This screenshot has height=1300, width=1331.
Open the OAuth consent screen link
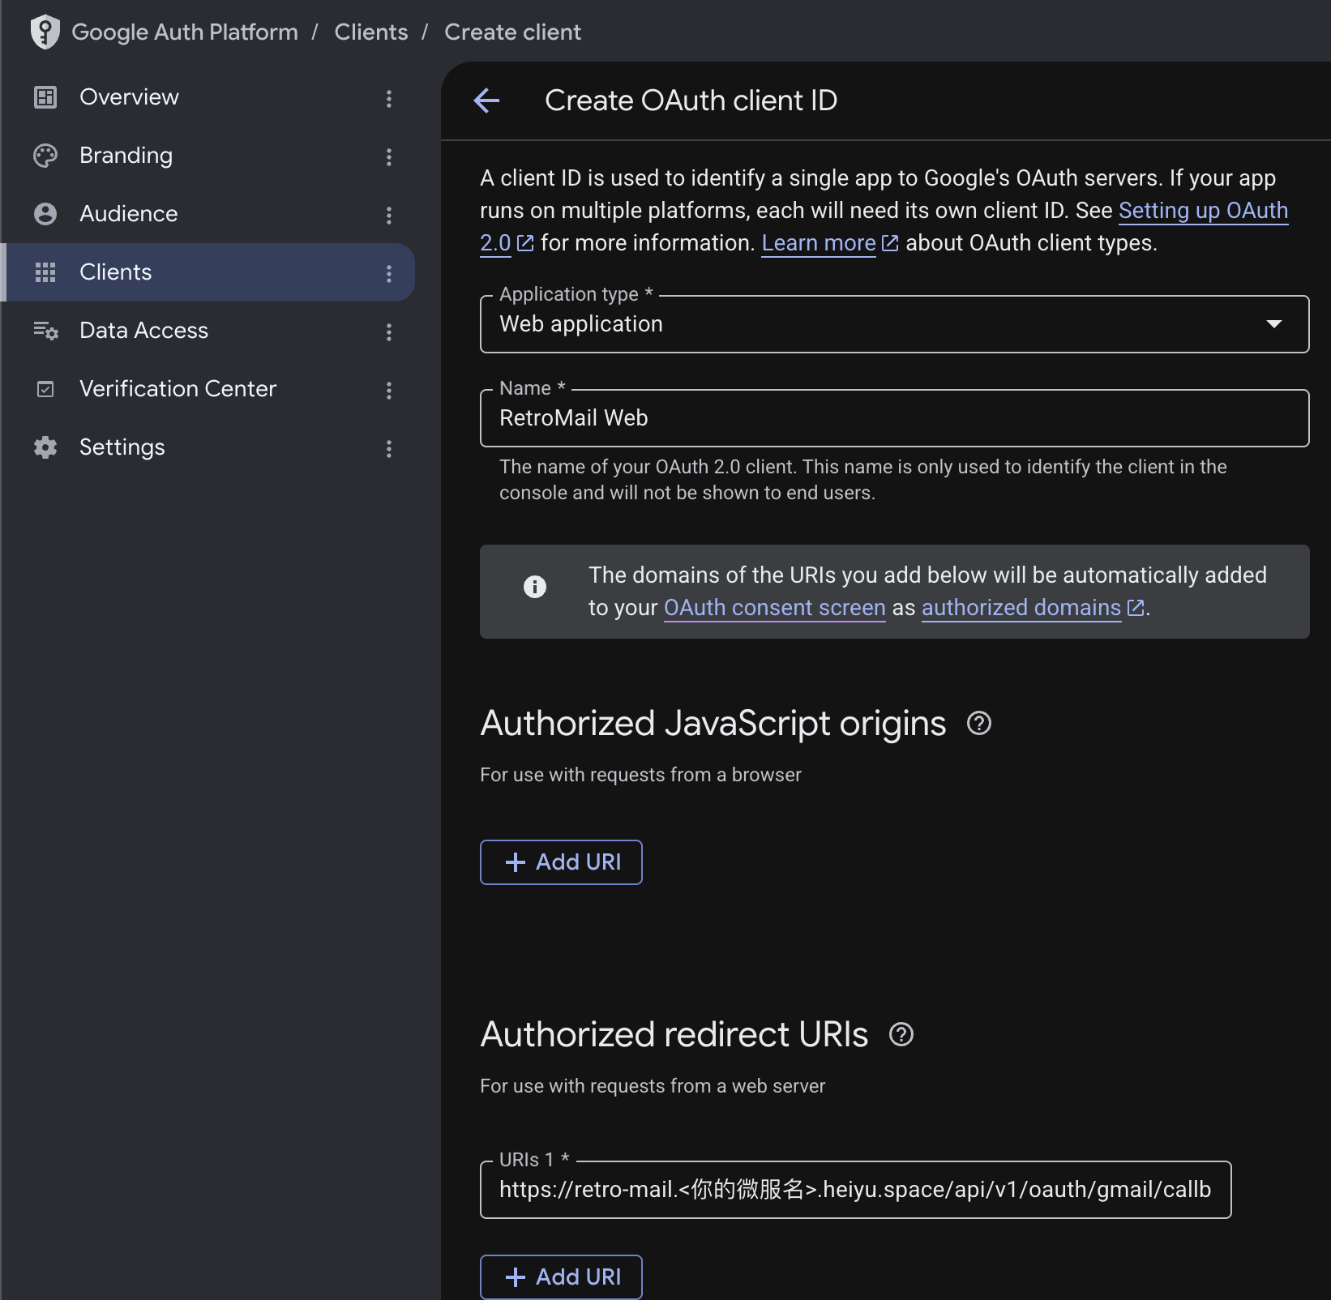point(774,608)
